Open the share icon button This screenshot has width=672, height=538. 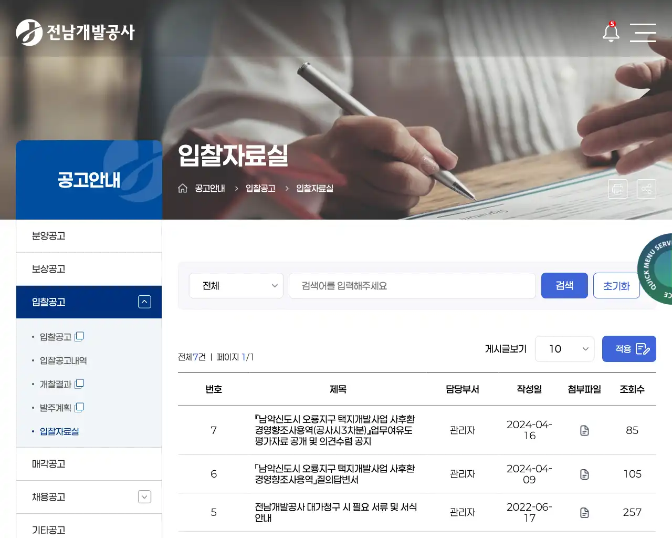point(646,189)
